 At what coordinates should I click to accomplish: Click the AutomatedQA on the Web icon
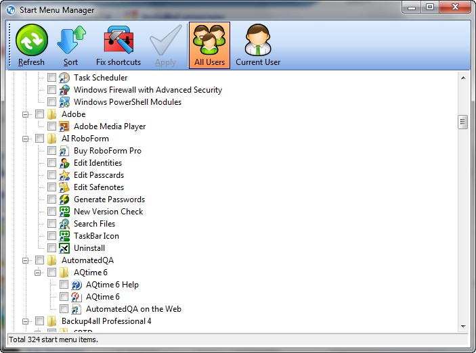[x=77, y=309]
